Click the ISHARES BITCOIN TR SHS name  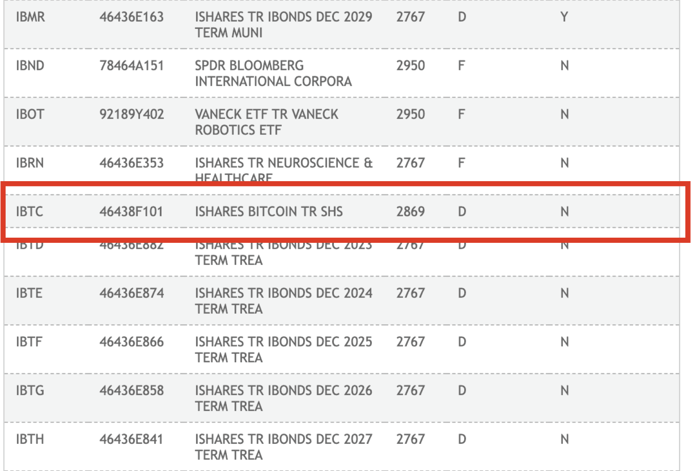click(x=269, y=212)
